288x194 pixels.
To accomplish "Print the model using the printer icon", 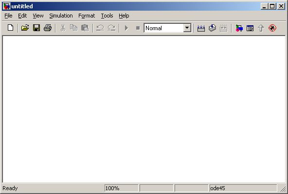I will pyautogui.click(x=48, y=28).
